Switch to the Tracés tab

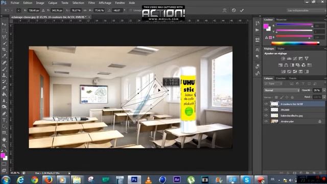click(x=293, y=78)
